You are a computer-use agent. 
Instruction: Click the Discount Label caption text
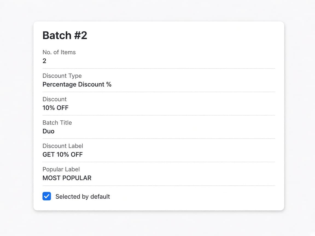coord(63,146)
